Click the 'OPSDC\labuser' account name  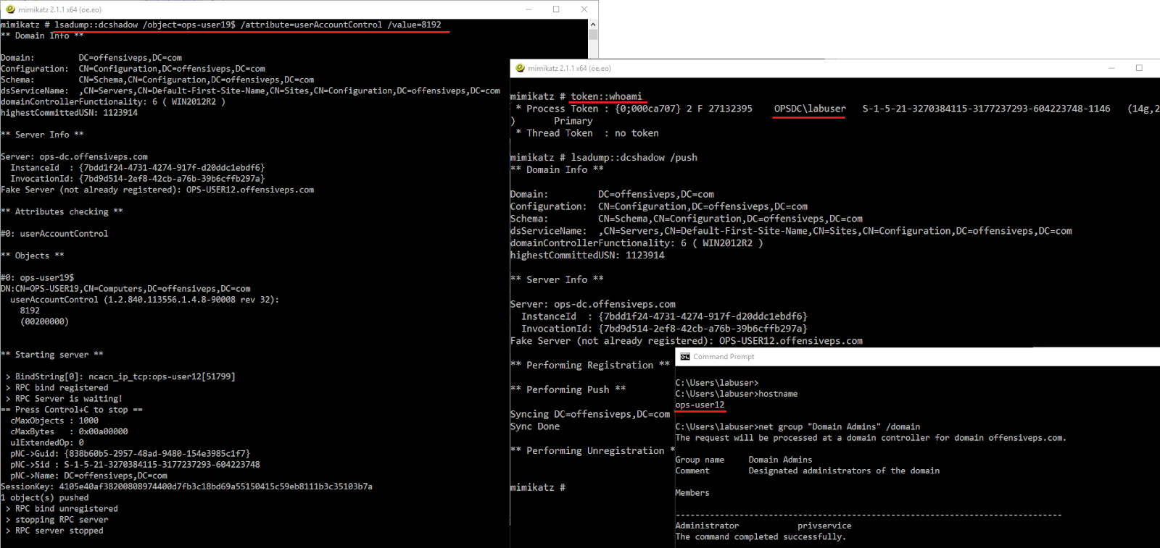tap(809, 109)
